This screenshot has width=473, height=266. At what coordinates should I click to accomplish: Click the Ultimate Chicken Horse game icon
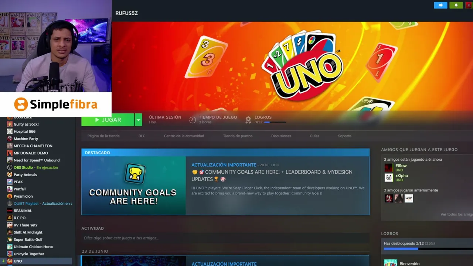(x=10, y=247)
